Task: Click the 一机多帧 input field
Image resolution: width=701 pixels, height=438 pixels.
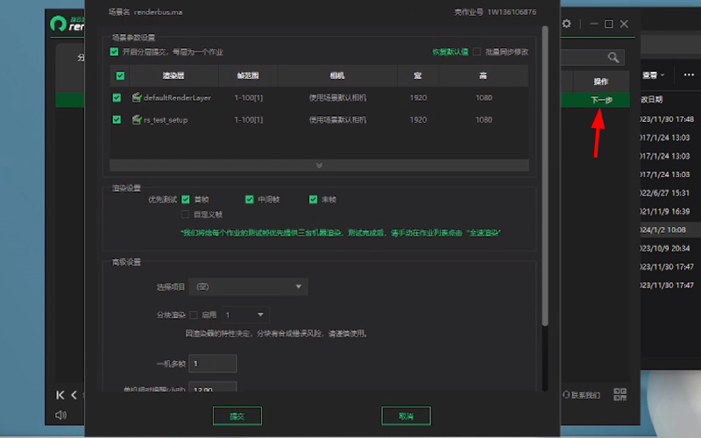Action: coord(212,364)
